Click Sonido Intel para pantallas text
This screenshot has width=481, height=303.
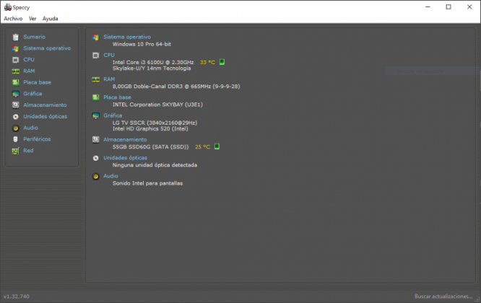pyautogui.click(x=147, y=183)
